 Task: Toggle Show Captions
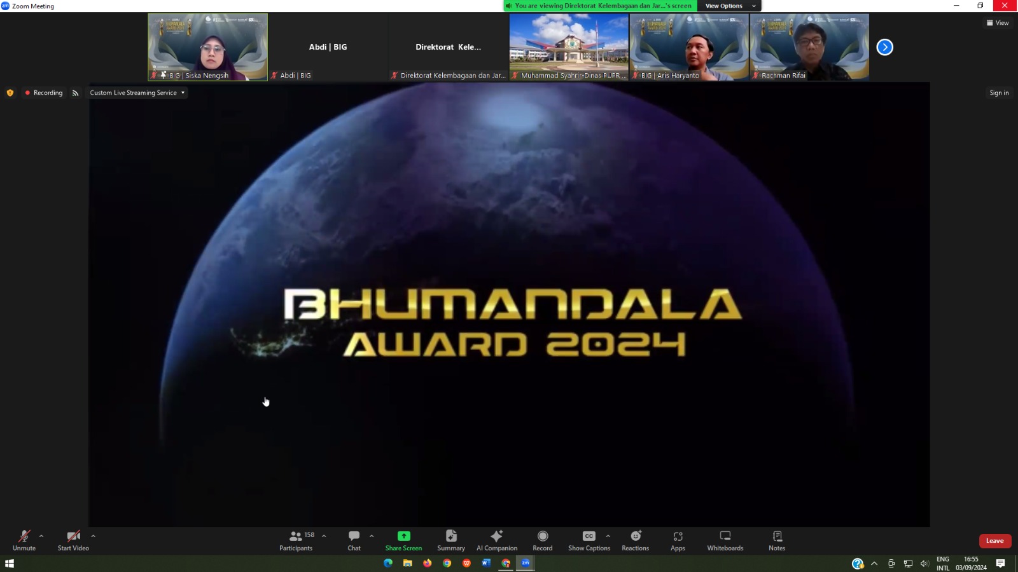(589, 540)
